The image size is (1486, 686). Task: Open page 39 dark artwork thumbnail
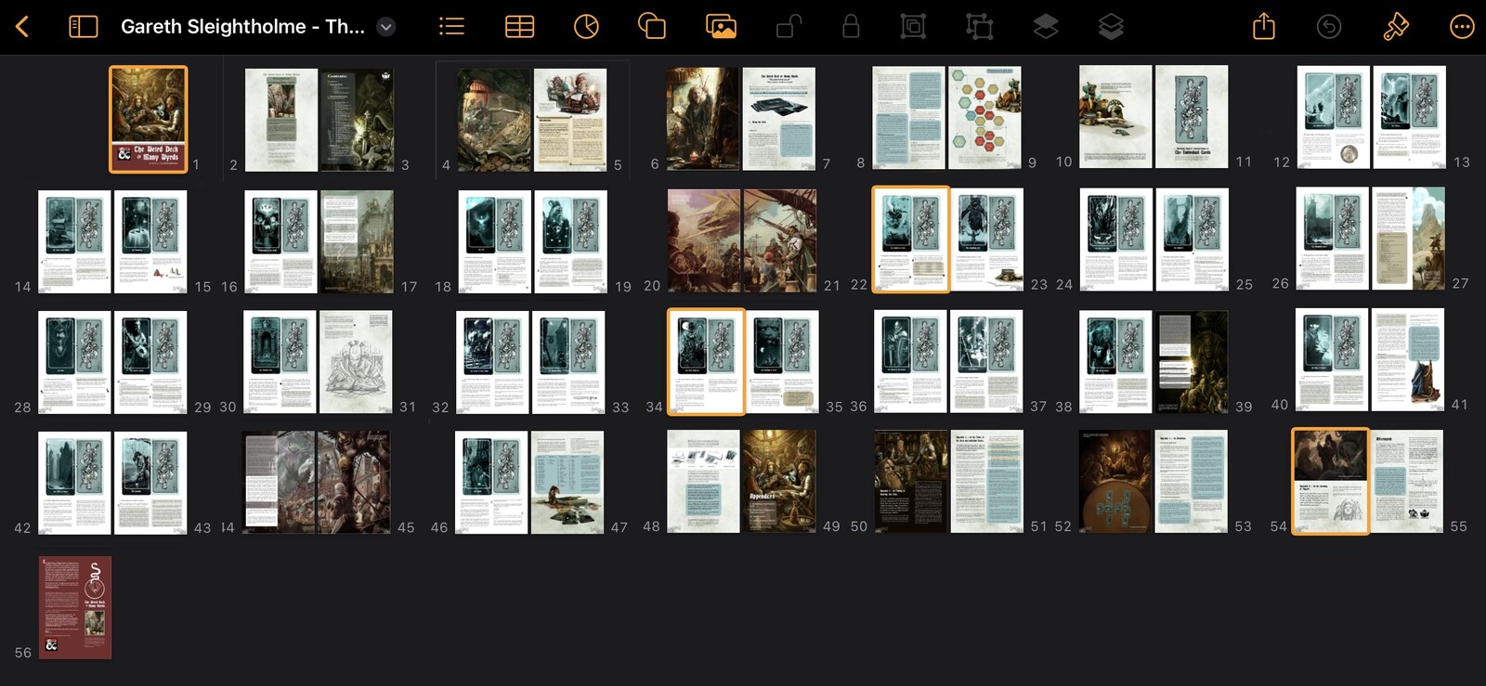(1192, 362)
